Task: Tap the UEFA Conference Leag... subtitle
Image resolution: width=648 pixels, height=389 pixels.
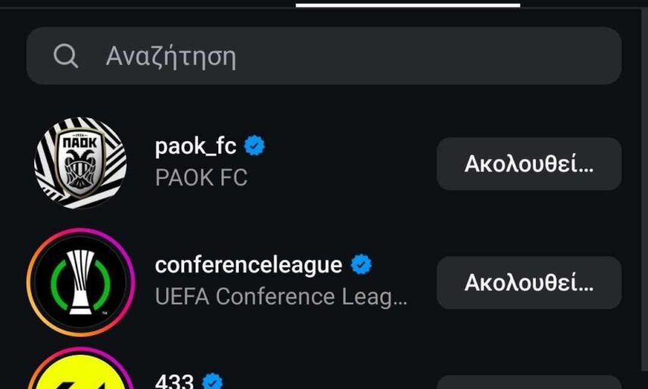Action: tap(281, 296)
